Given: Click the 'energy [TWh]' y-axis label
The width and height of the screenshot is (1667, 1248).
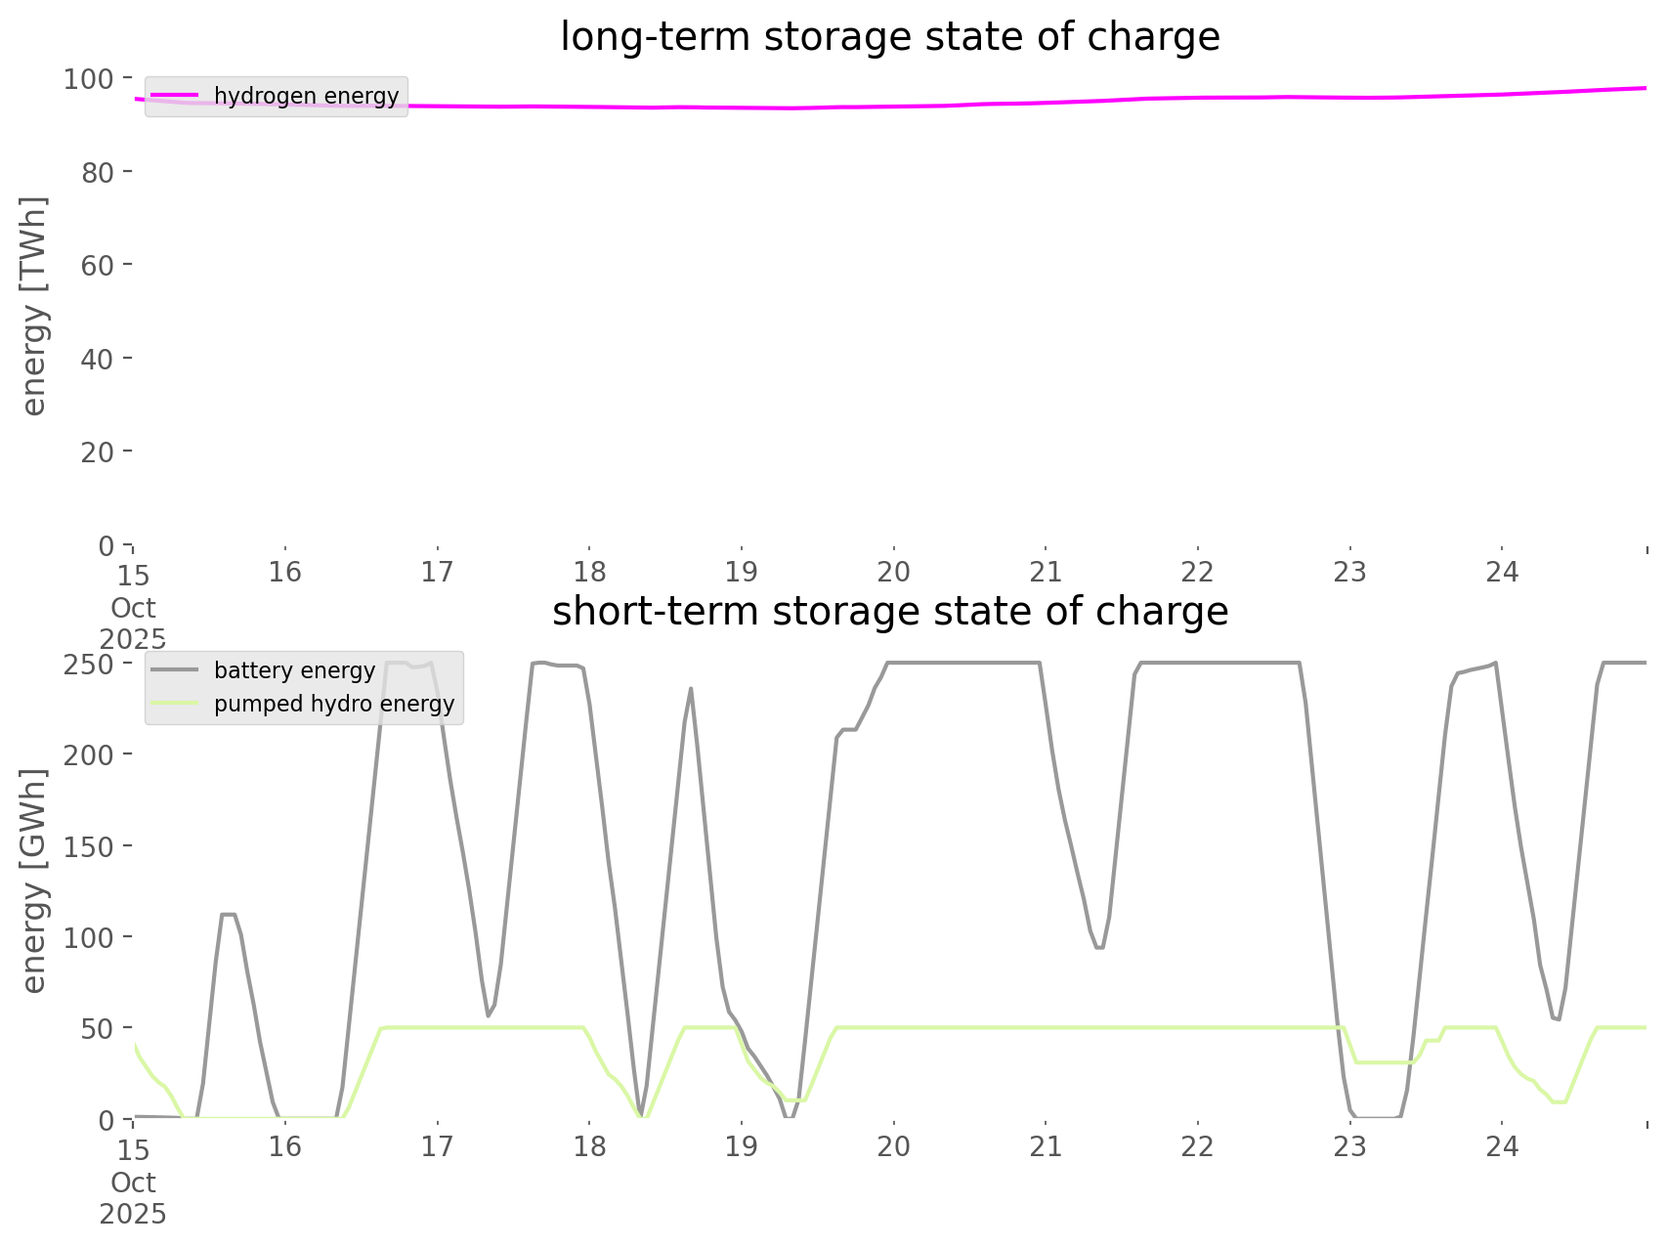Looking at the screenshot, I should point(34,306).
